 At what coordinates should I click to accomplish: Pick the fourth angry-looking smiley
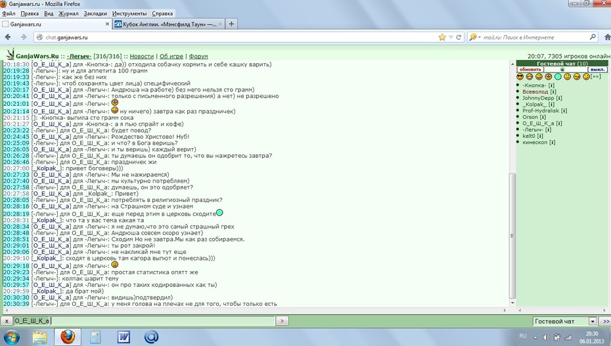pyautogui.click(x=549, y=76)
